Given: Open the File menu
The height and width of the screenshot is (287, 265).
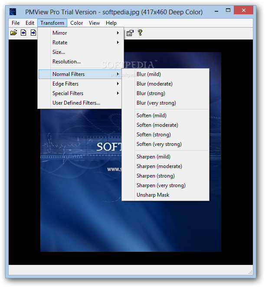Looking at the screenshot, I should (x=16, y=23).
